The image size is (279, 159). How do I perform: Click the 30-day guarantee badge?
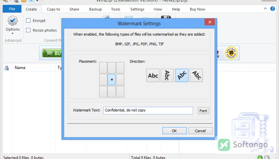[231, 53]
